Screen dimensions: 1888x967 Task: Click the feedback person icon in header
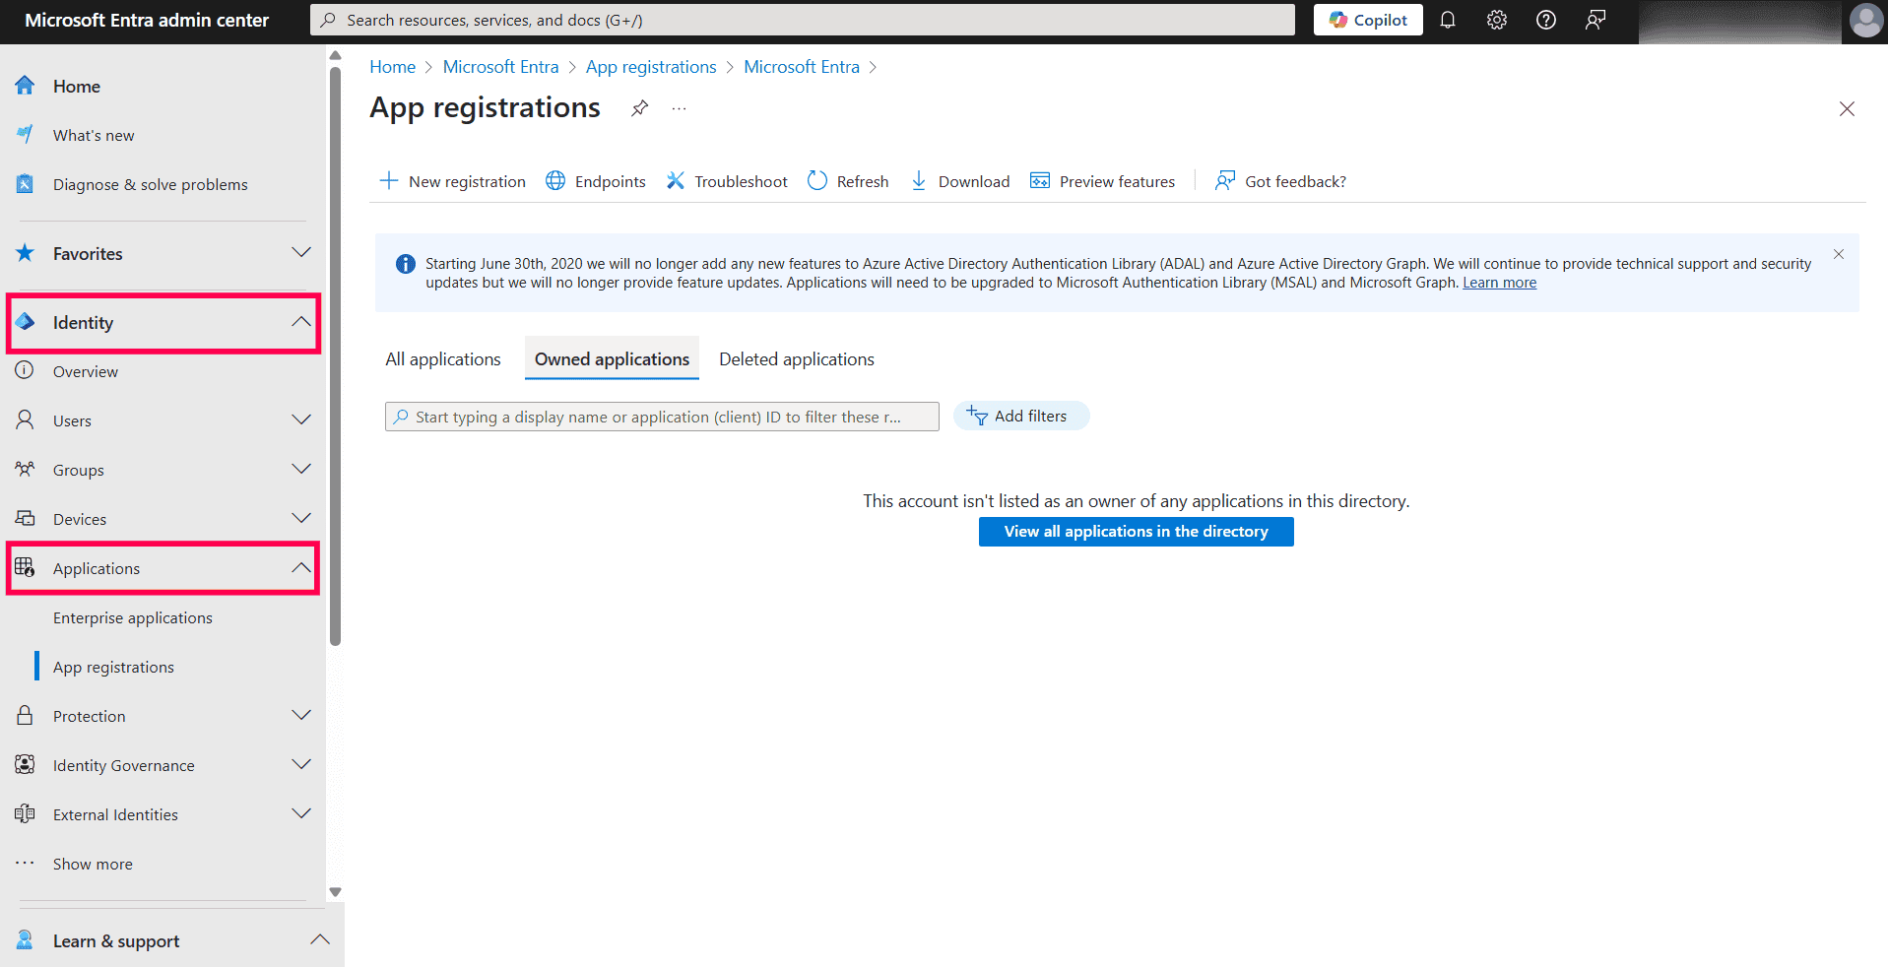tap(1595, 20)
